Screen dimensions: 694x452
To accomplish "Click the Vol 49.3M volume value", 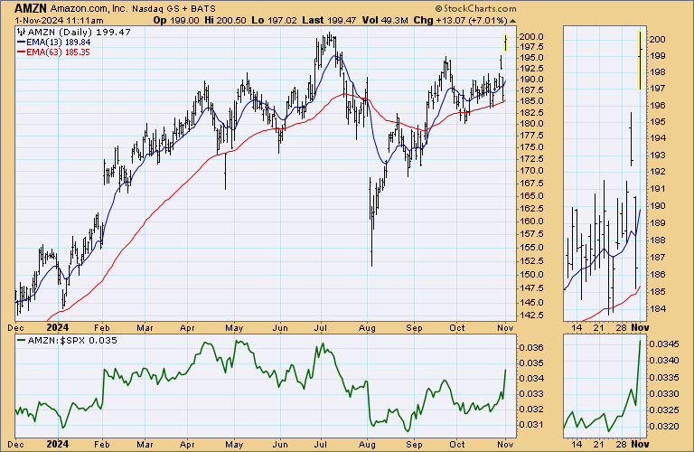I will click(385, 21).
